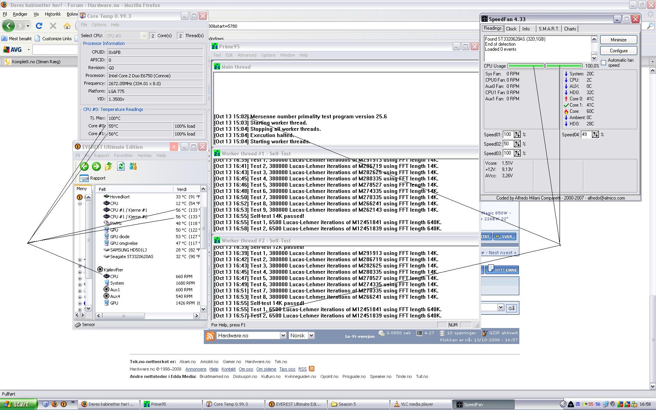Click SpeedFan Speed04 spinner arrows

click(x=595, y=134)
